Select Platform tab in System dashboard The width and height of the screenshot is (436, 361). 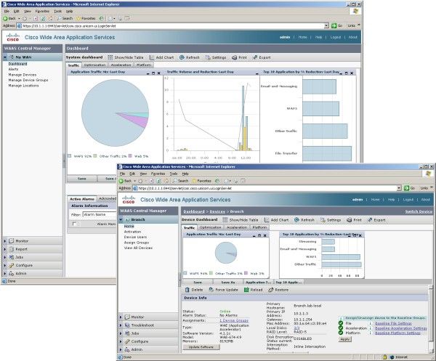pyautogui.click(x=144, y=65)
